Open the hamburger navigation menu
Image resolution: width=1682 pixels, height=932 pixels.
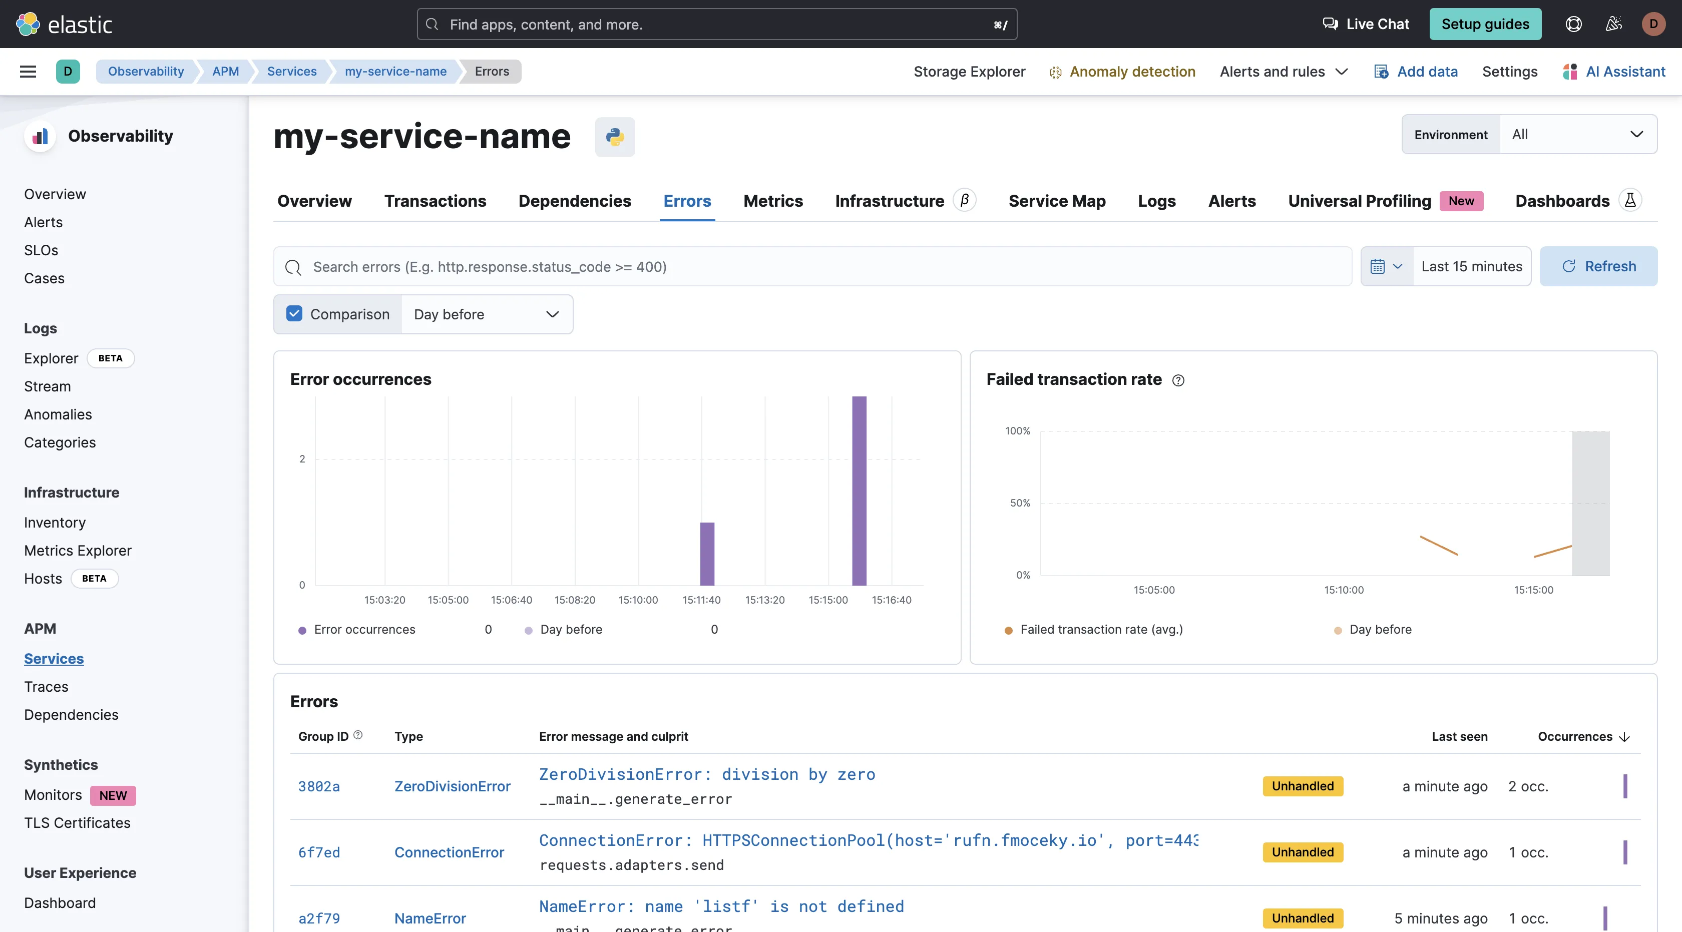28,71
